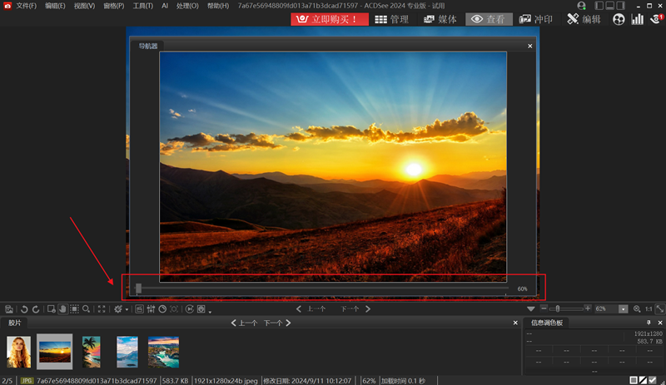Click the clock timer toolbar icon
This screenshot has width=666, height=385.
pyautogui.click(x=162, y=309)
